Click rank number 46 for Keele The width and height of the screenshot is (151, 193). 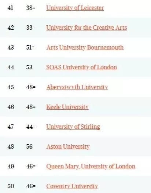point(11,107)
